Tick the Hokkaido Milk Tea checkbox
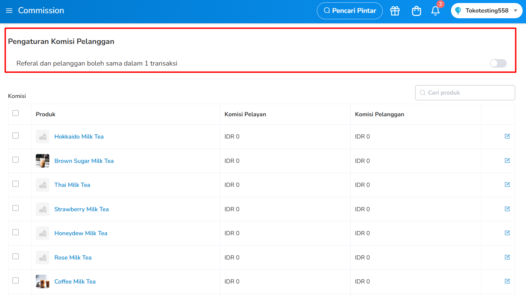Viewport: 526px width, 296px height. (16, 135)
